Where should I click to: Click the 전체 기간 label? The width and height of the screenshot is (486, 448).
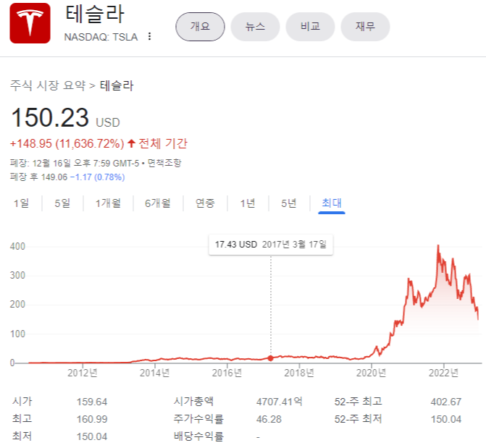click(x=163, y=143)
